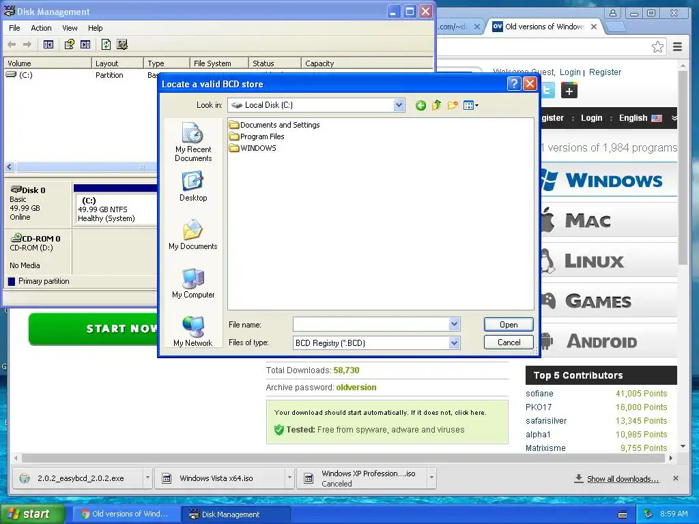Open English language selector on webpage
This screenshot has width=699, height=524.
click(640, 117)
